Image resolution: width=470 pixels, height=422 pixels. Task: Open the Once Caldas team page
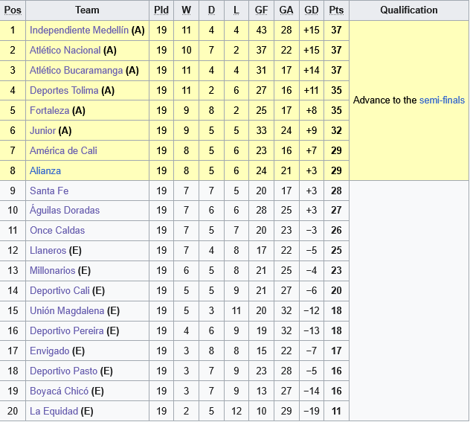57,231
